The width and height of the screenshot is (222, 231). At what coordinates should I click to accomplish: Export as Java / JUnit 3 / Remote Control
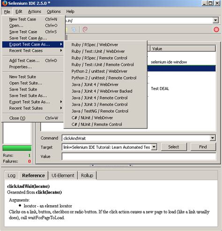click(105, 105)
